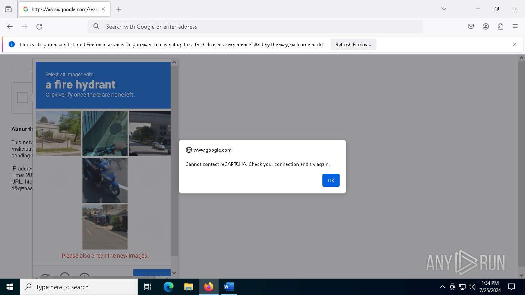Dismiss the Firefox notification bar
The width and height of the screenshot is (525, 295).
[x=515, y=44]
